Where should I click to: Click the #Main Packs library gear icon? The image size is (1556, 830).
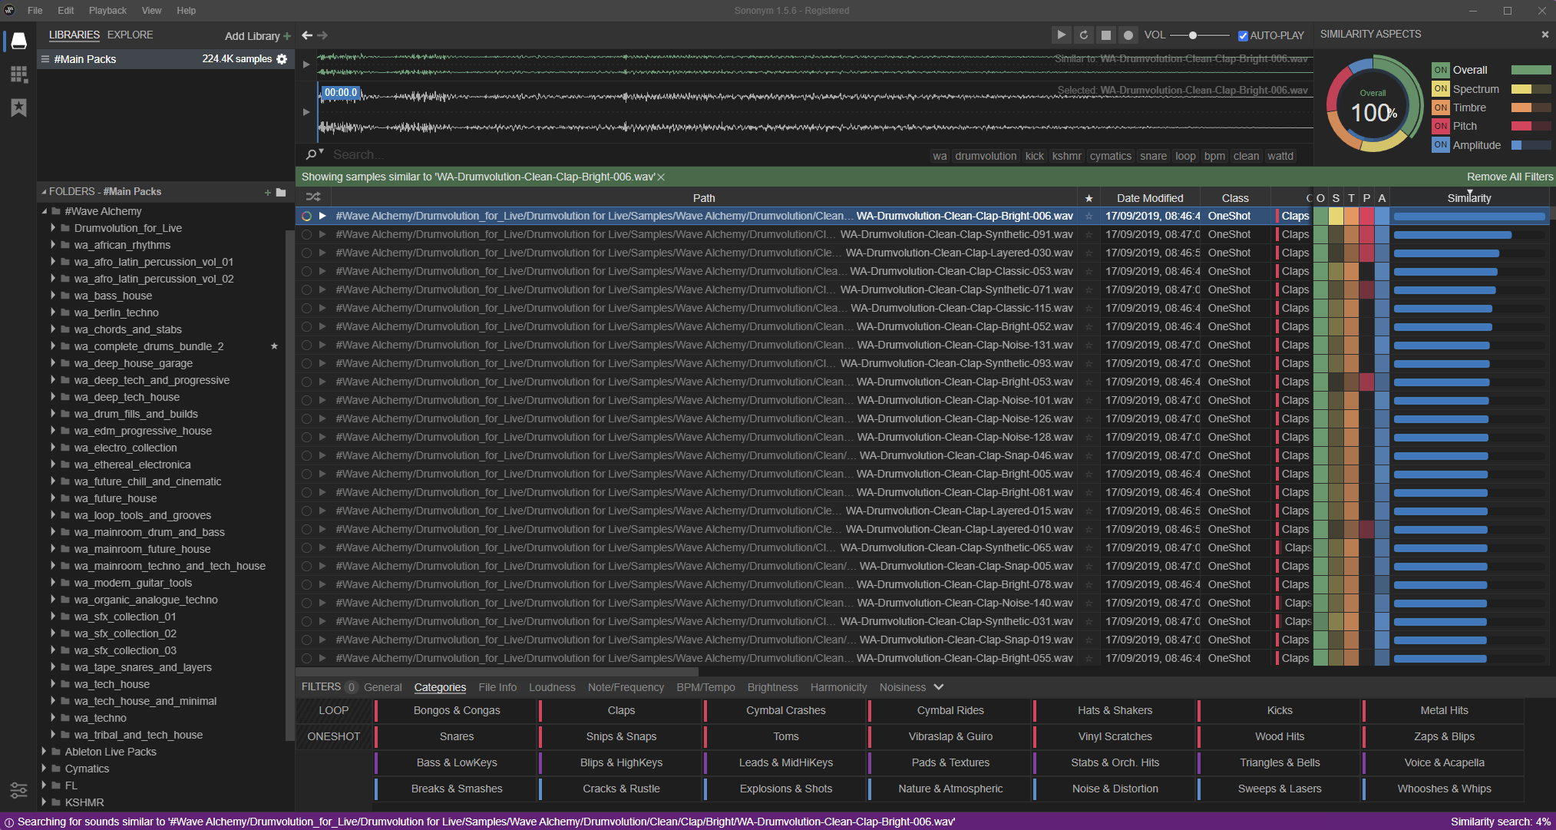pos(282,59)
